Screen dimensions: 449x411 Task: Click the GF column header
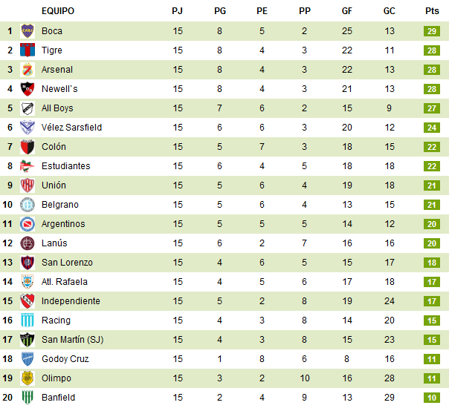pyautogui.click(x=347, y=11)
